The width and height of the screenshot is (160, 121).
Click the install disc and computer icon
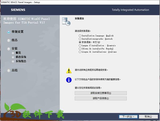[x=66, y=22]
